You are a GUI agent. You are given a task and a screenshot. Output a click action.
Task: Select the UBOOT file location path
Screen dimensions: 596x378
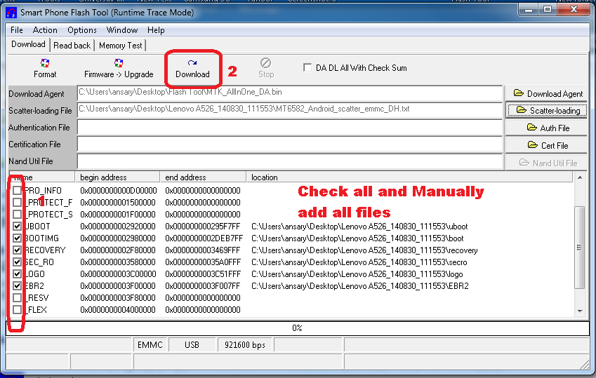(359, 227)
